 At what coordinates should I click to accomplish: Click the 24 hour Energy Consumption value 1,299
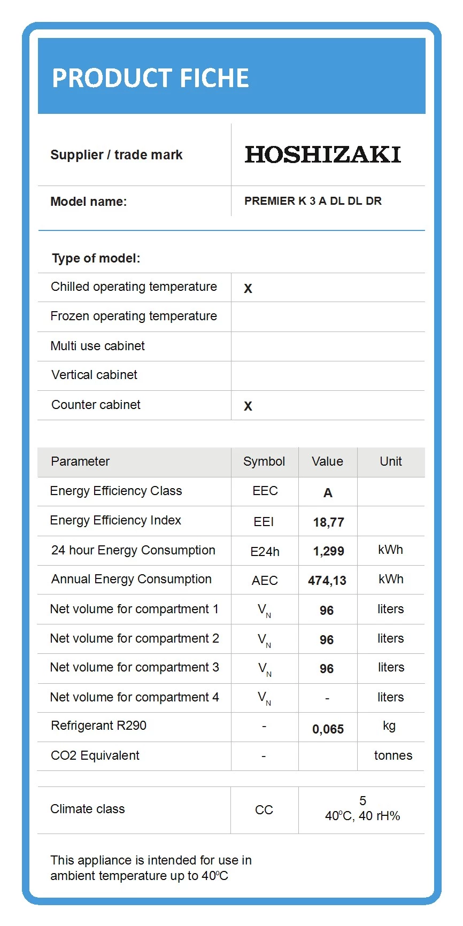tap(328, 551)
